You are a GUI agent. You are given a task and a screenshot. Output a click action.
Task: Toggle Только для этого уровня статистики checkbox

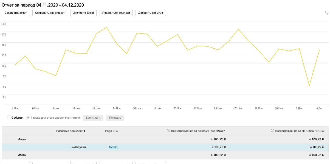point(28,118)
